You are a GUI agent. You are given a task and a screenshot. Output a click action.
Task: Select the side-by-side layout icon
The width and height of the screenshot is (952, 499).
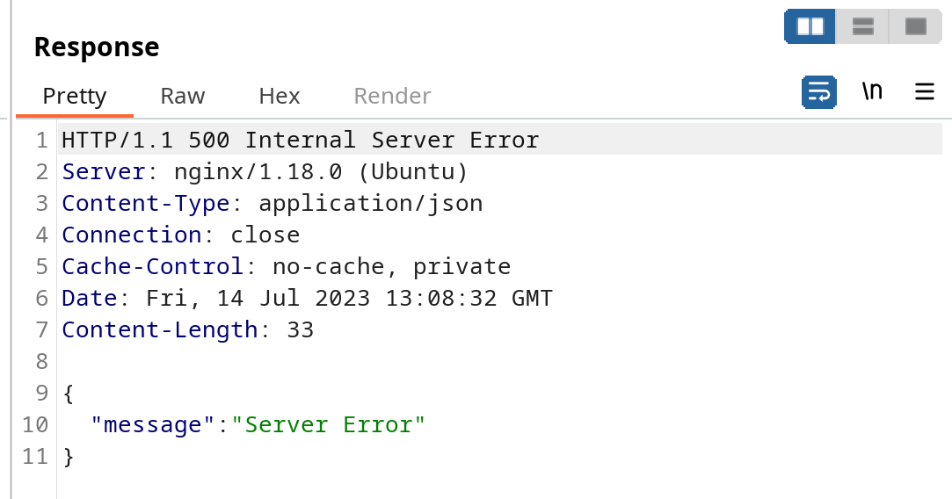810,26
